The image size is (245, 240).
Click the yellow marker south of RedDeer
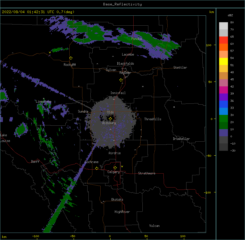[121, 80]
